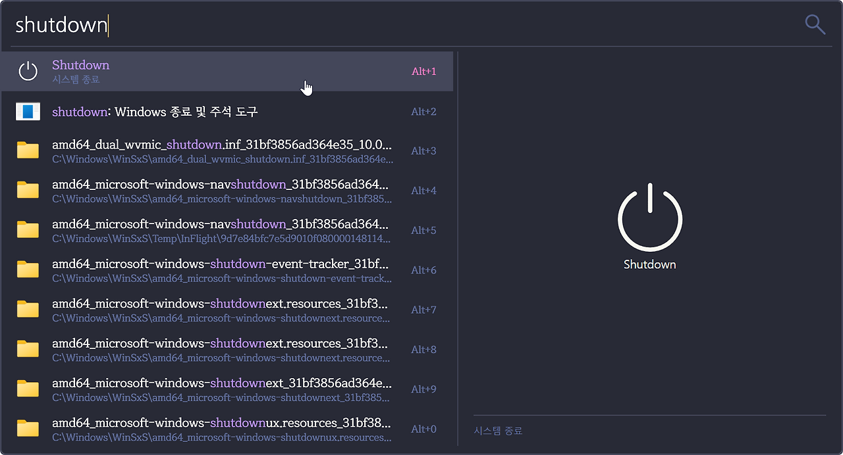Click the "Alt+6" hotkey label

click(x=424, y=270)
